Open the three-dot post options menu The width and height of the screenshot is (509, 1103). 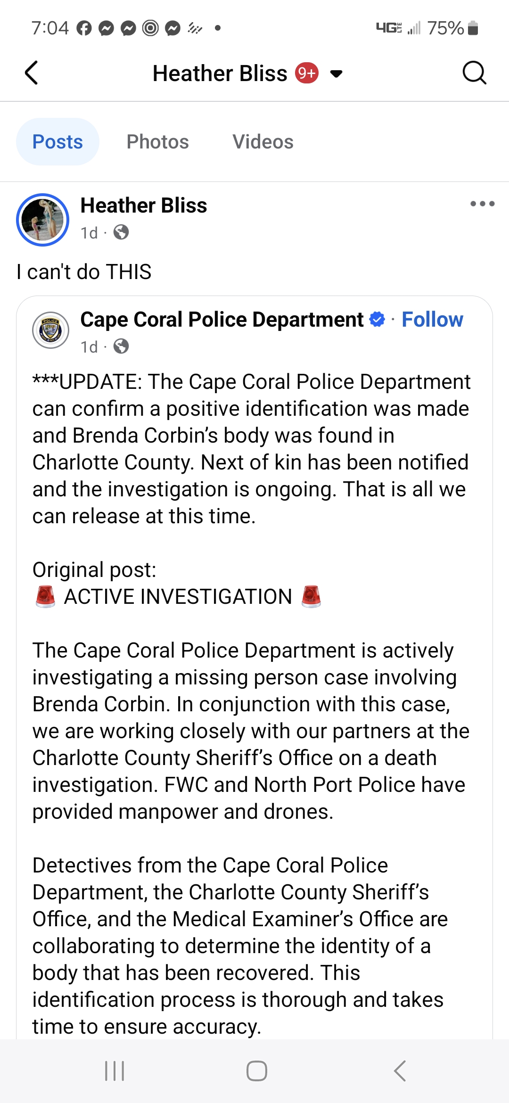pos(482,204)
